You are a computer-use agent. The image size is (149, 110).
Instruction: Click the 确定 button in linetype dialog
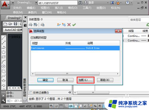coord(45,80)
